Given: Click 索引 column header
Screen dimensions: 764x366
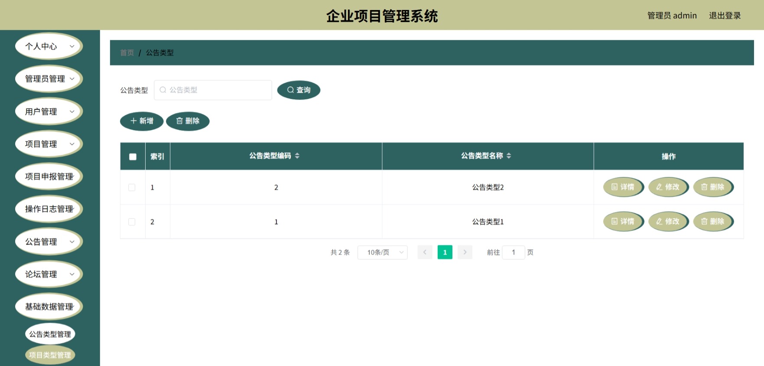Looking at the screenshot, I should click(x=157, y=157).
